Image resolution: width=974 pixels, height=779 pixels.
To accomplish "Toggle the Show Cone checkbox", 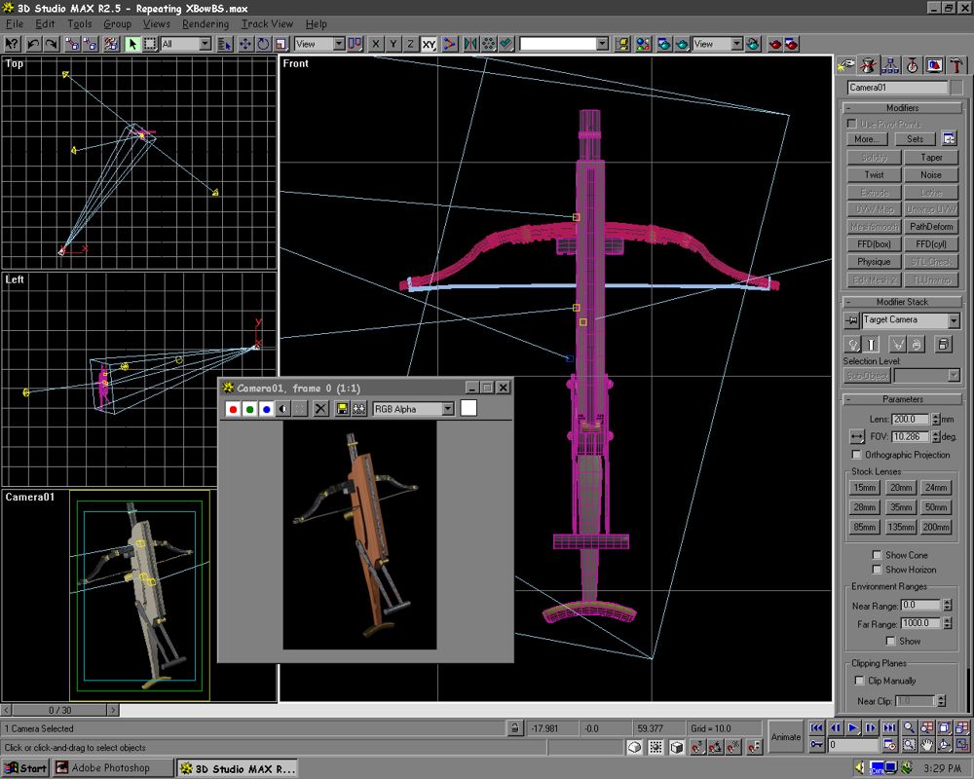I will point(877,555).
